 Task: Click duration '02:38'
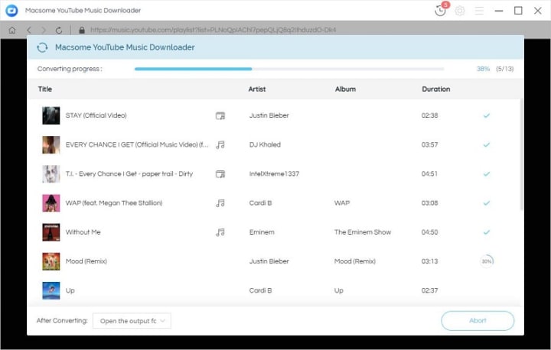tap(430, 115)
